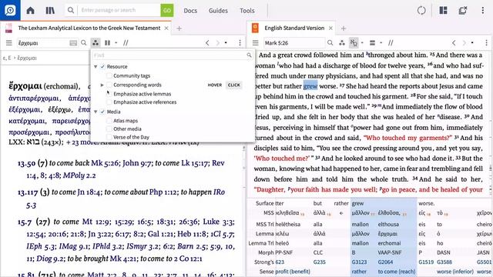Open the dropdown arrow next to parallel resources icon

pyautogui.click(x=116, y=43)
